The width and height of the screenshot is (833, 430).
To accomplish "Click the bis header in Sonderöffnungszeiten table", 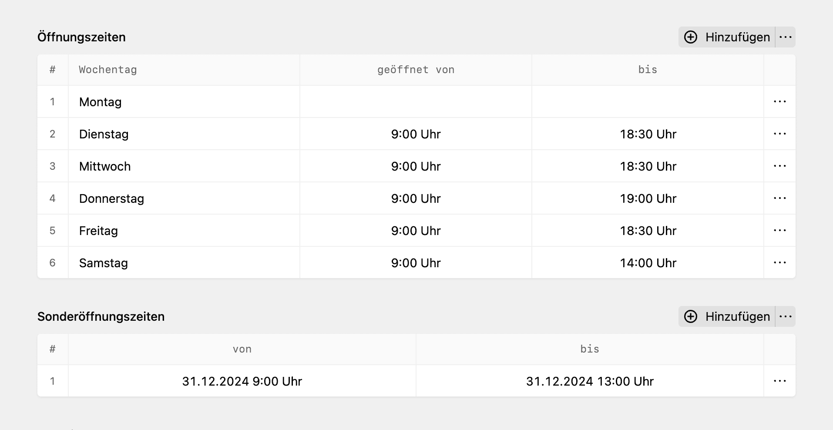I will coord(590,349).
